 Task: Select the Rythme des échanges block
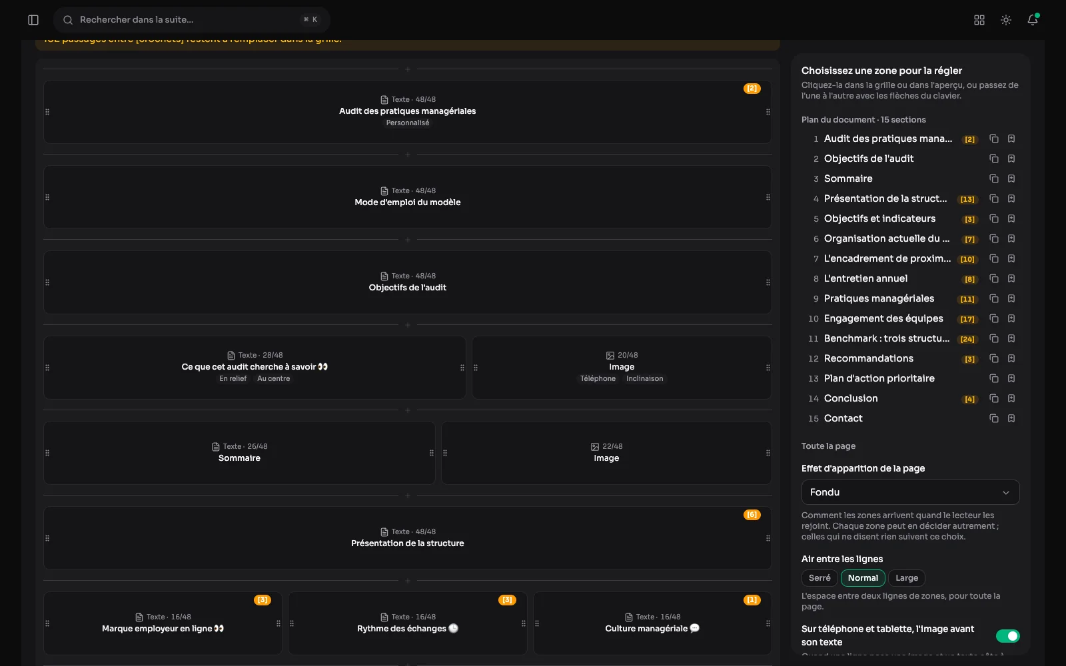pos(408,623)
